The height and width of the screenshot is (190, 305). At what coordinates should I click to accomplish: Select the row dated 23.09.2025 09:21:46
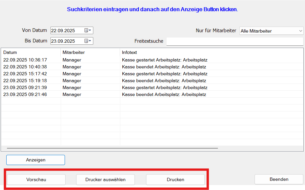[152, 94]
